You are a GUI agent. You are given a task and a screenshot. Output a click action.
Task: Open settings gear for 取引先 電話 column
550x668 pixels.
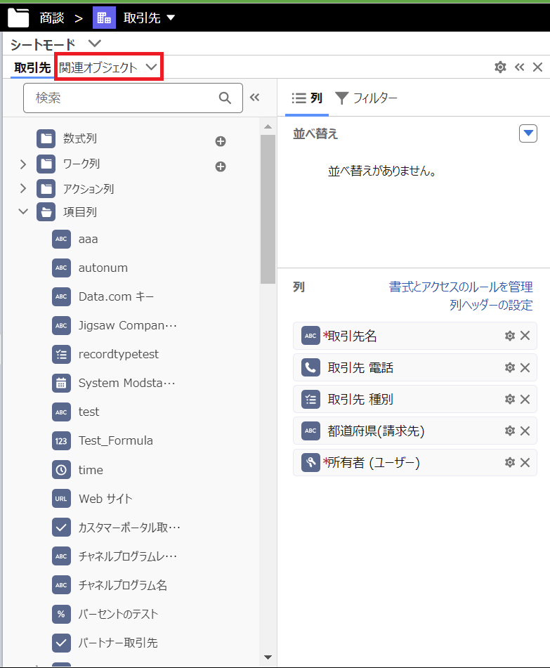point(510,367)
